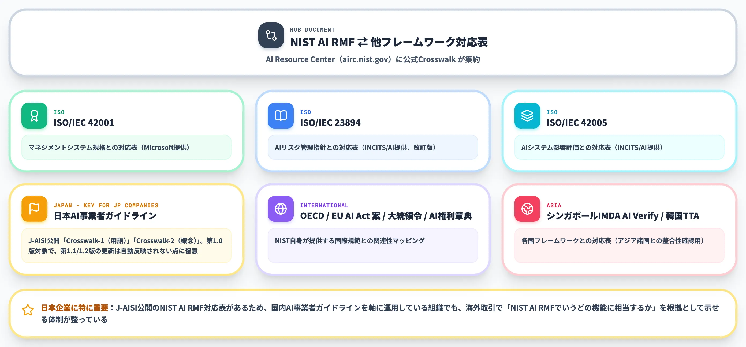Click the blue open-book icon for ISO/IEC 23894
Viewport: 746px width, 347px height.
click(x=281, y=115)
